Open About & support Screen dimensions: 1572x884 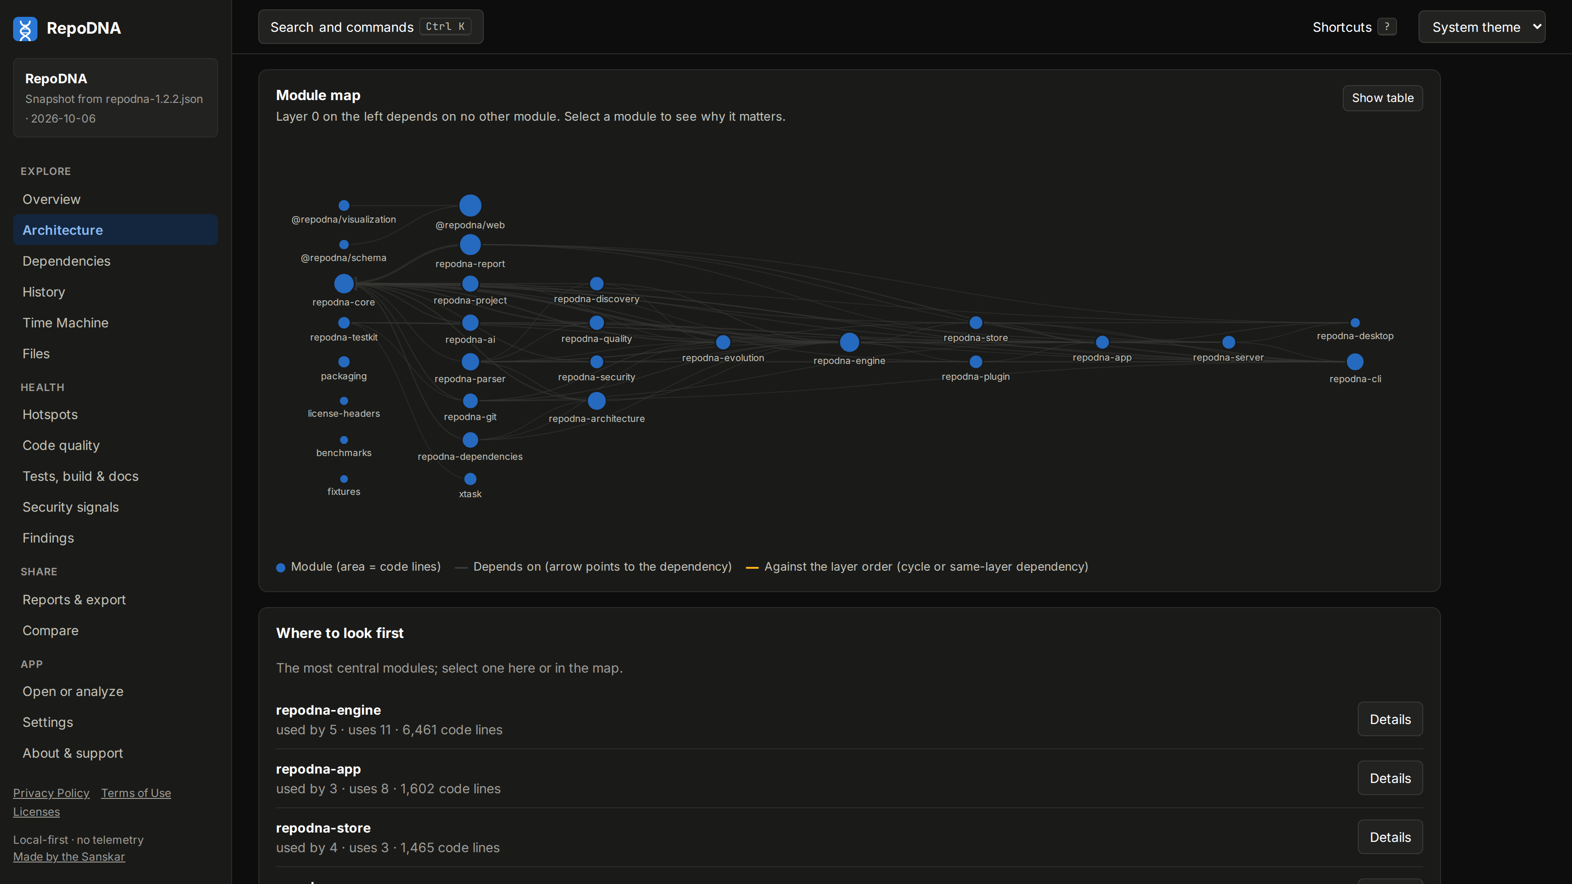(x=116, y=753)
